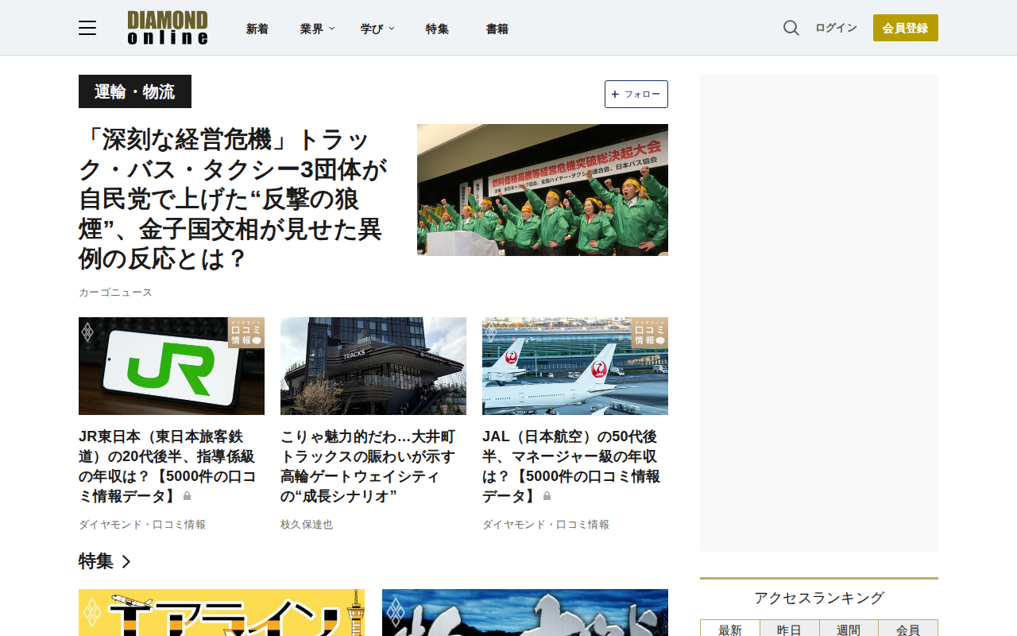The height and width of the screenshot is (636, 1017).
Task: Open the 書籍 nav item
Action: tap(497, 29)
